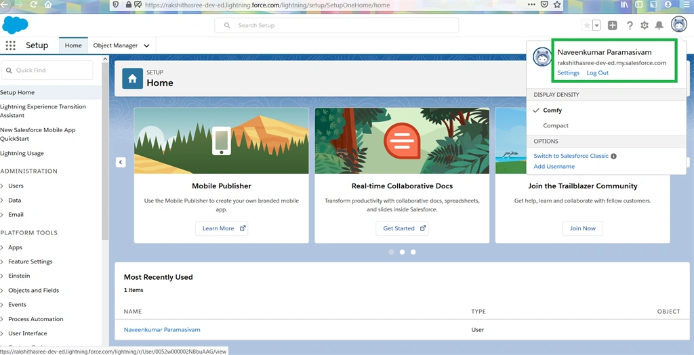Expand the Data tree node
The height and width of the screenshot is (355, 694).
[x=2, y=201]
